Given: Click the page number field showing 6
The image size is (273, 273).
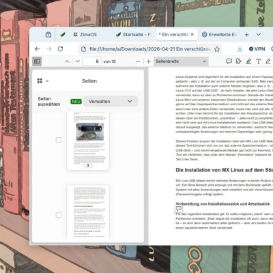Looking at the screenshot, I should pyautogui.click(x=92, y=61).
